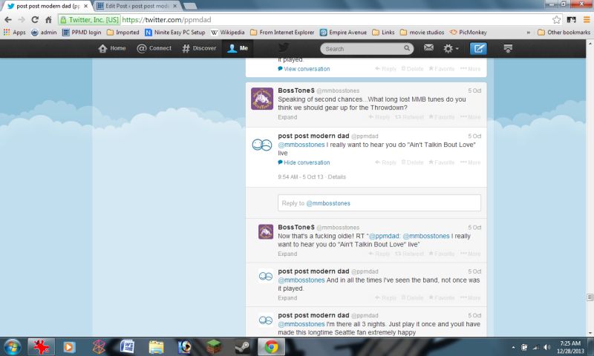Screen dimensions: 594x356
Task: Click @mmbosstones mention in Ain't Talkin tweet
Action: coord(301,145)
